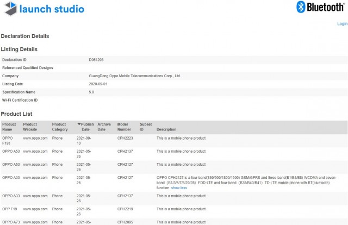Screen dimensions: 348x225
Task: Sort by Product Category column header
Action: pos(59,127)
